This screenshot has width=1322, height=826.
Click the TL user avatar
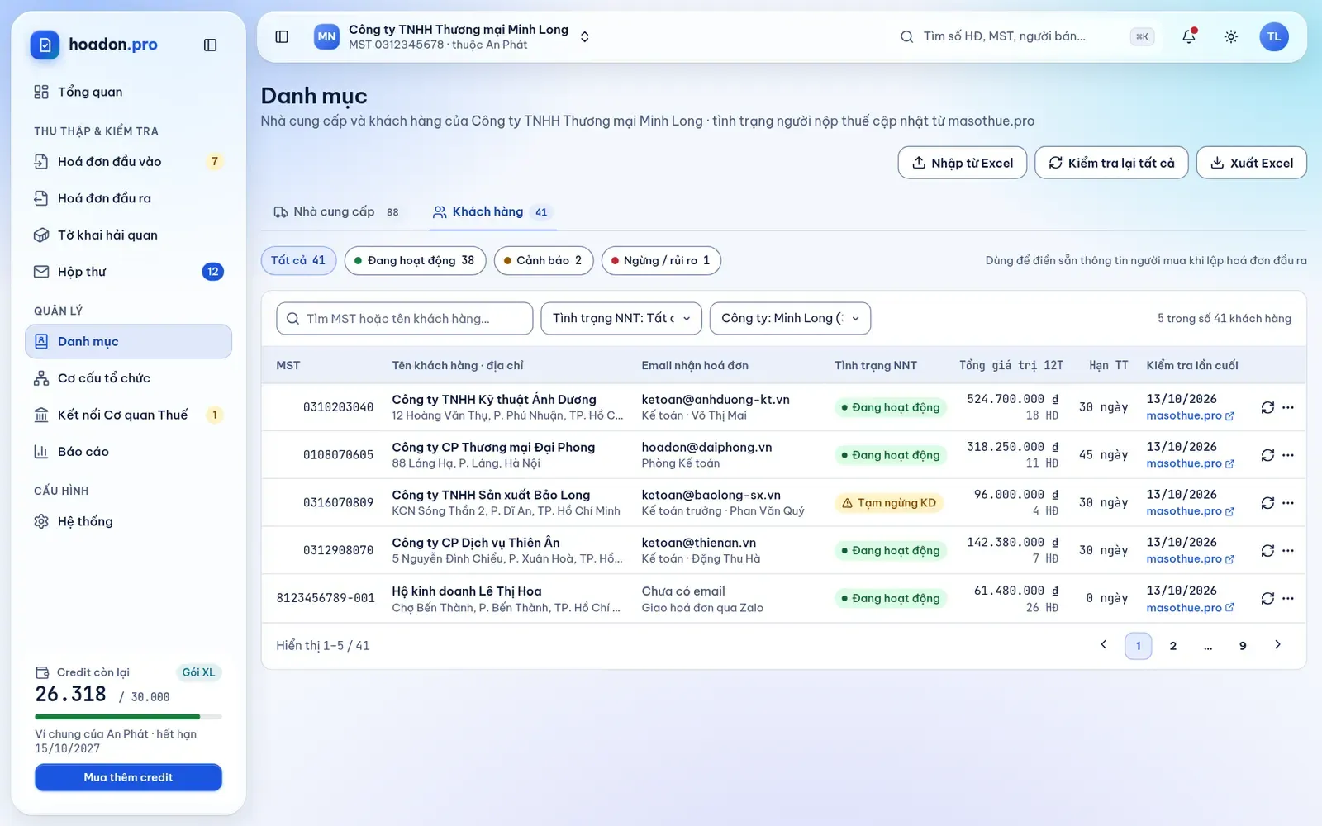(1273, 36)
